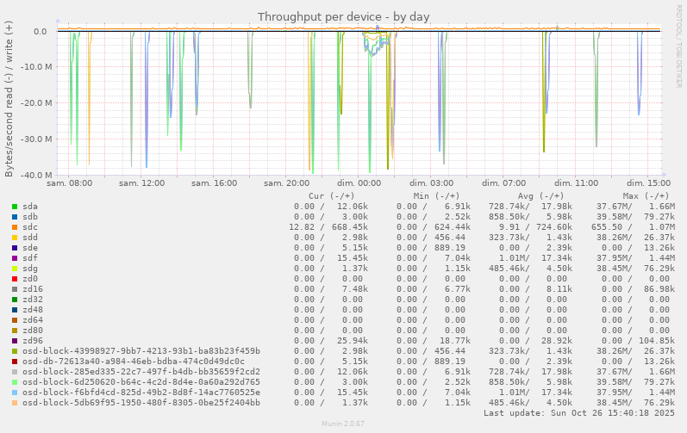Click the 'dim. 11:00' time axis label
This screenshot has height=433, width=687.
click(x=576, y=183)
